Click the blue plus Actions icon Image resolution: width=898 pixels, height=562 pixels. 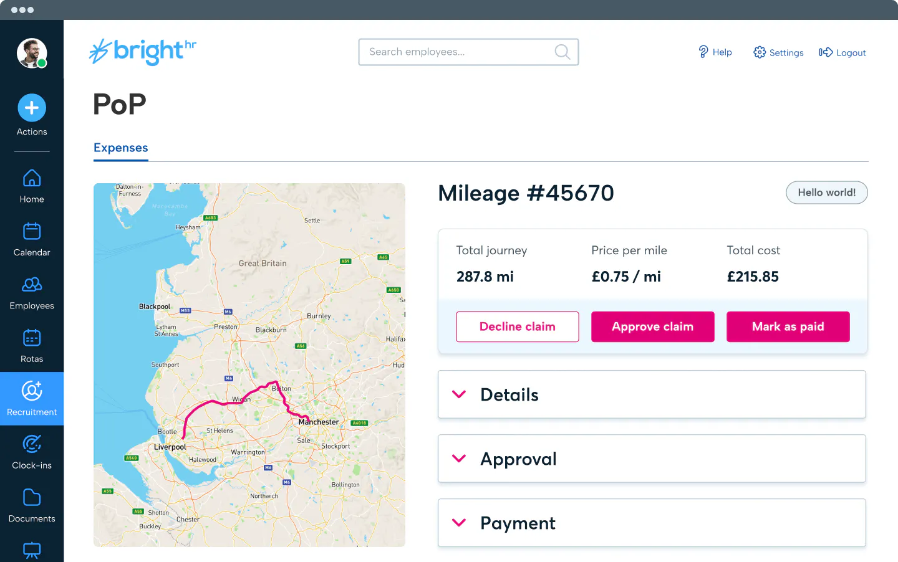pos(32,108)
